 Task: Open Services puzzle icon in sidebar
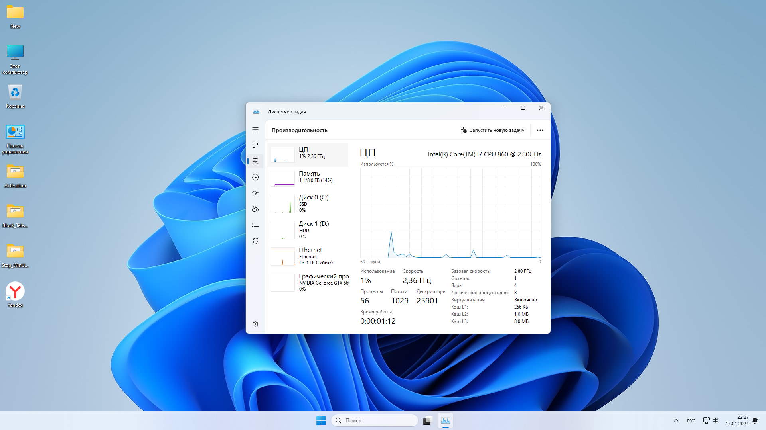coord(255,241)
